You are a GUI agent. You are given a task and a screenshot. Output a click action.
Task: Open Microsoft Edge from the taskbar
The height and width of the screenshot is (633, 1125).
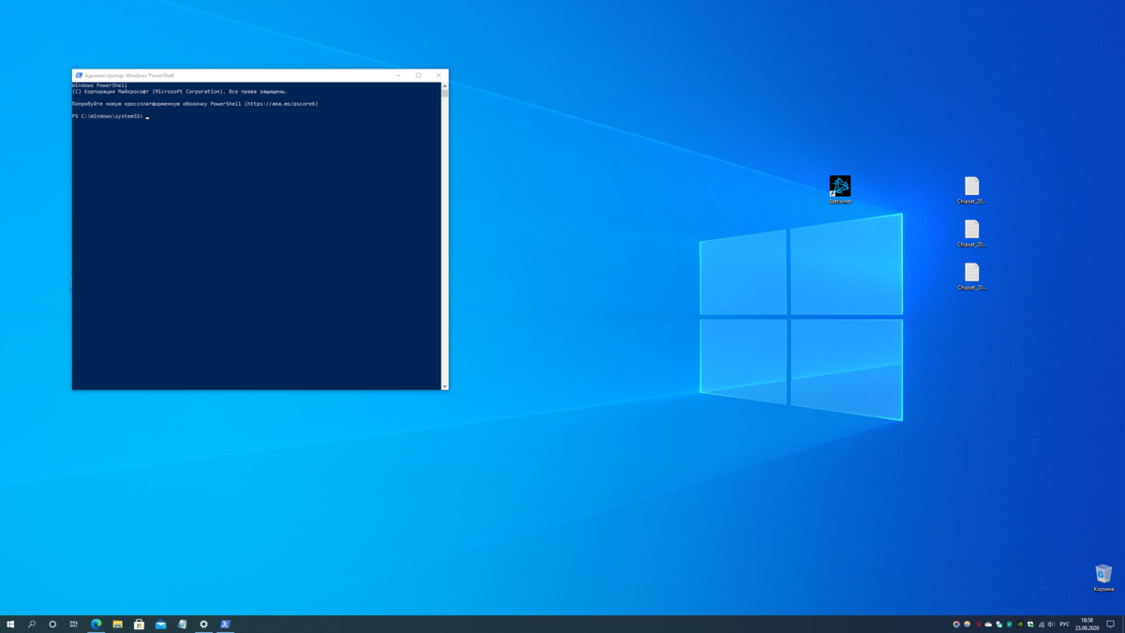coord(96,624)
